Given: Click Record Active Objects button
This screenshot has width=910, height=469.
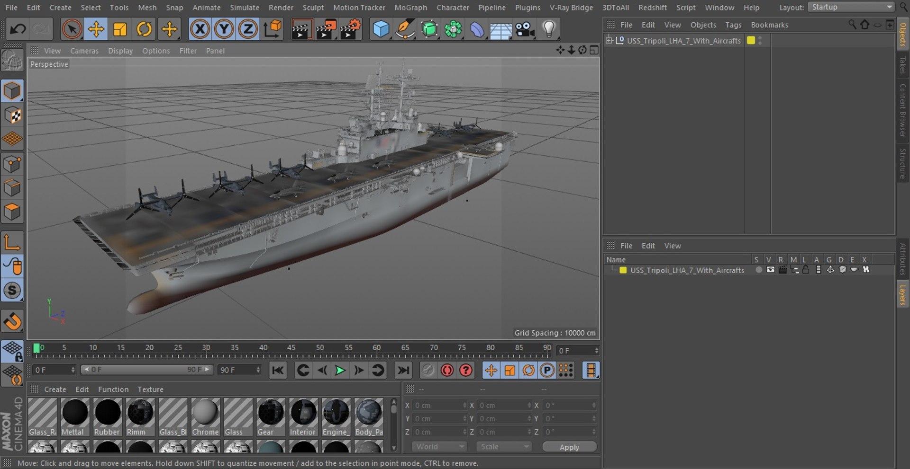Looking at the screenshot, I should (x=428, y=370).
